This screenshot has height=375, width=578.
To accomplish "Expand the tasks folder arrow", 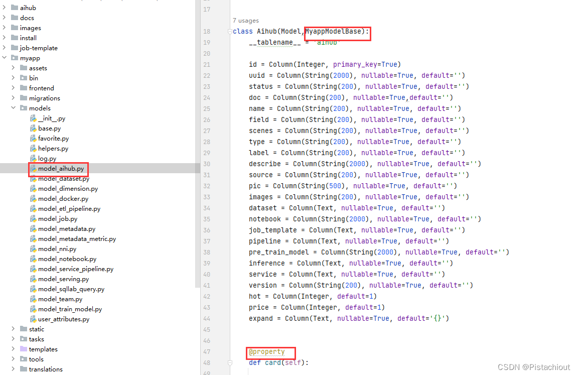I will click(13, 338).
